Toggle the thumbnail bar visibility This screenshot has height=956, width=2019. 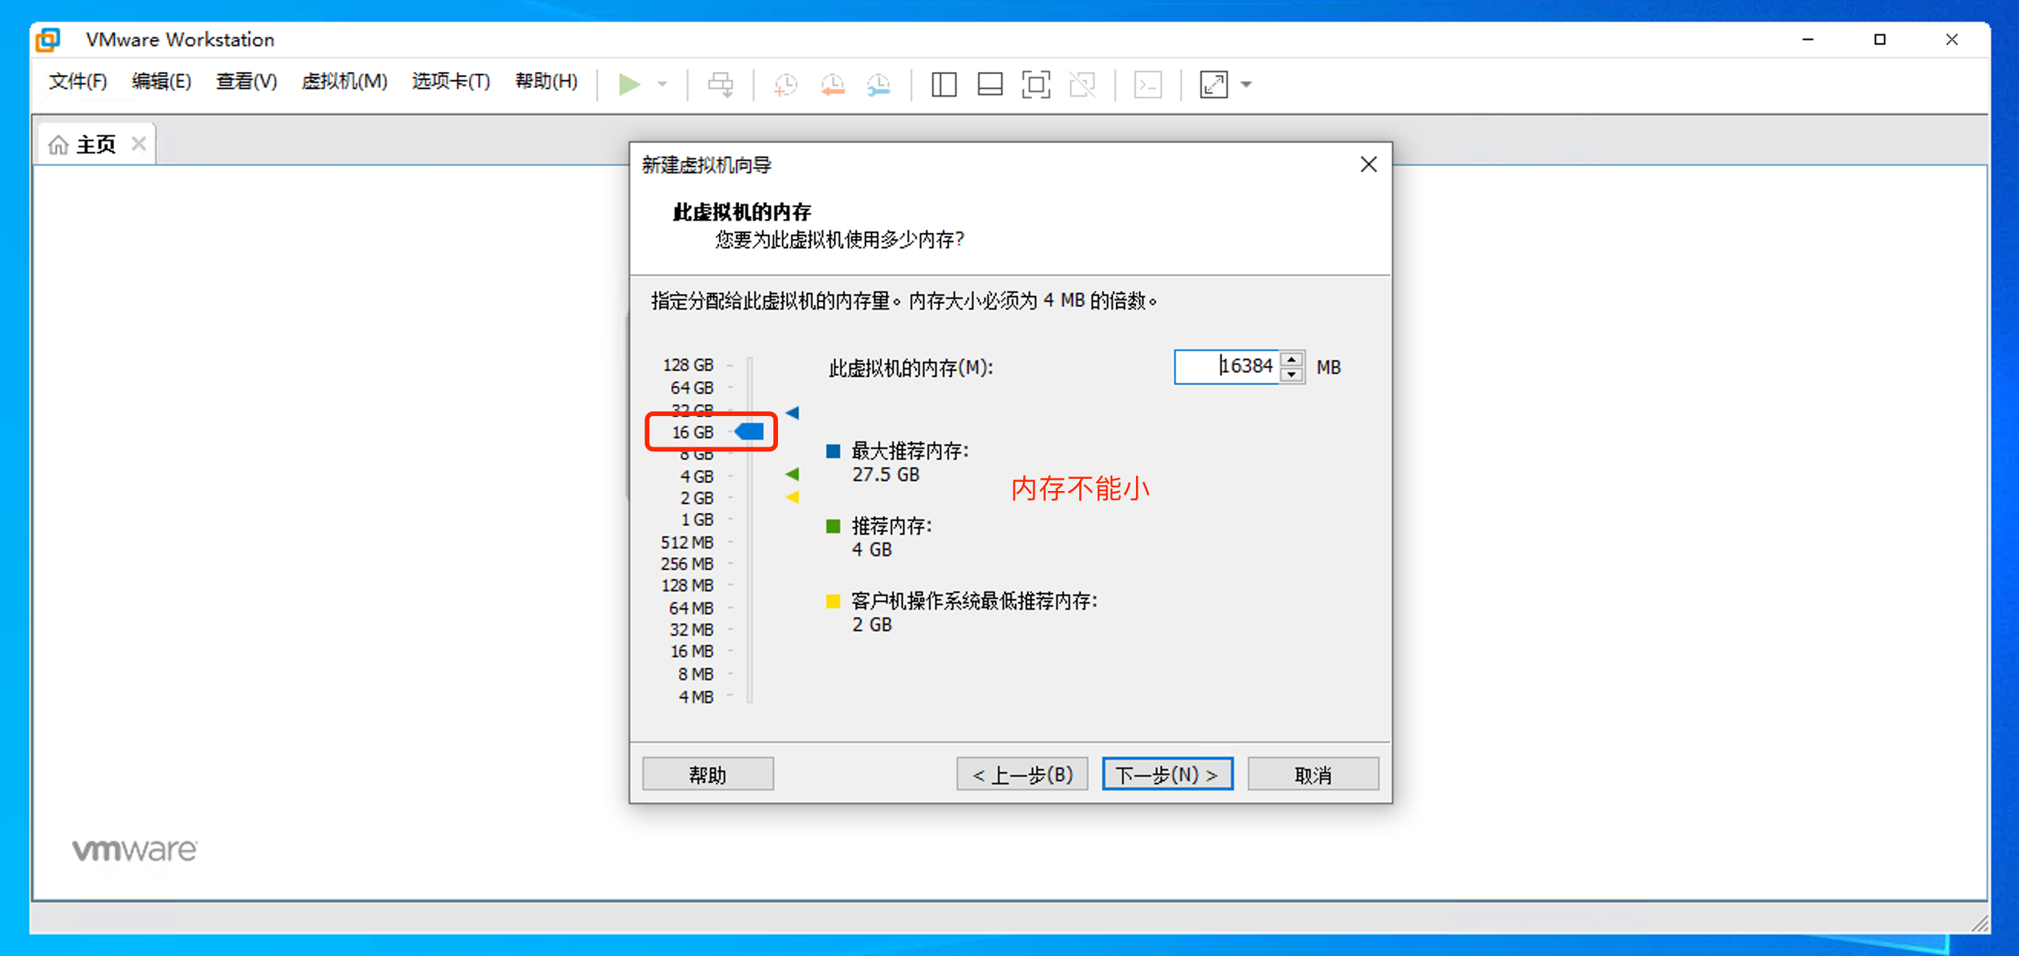click(989, 84)
